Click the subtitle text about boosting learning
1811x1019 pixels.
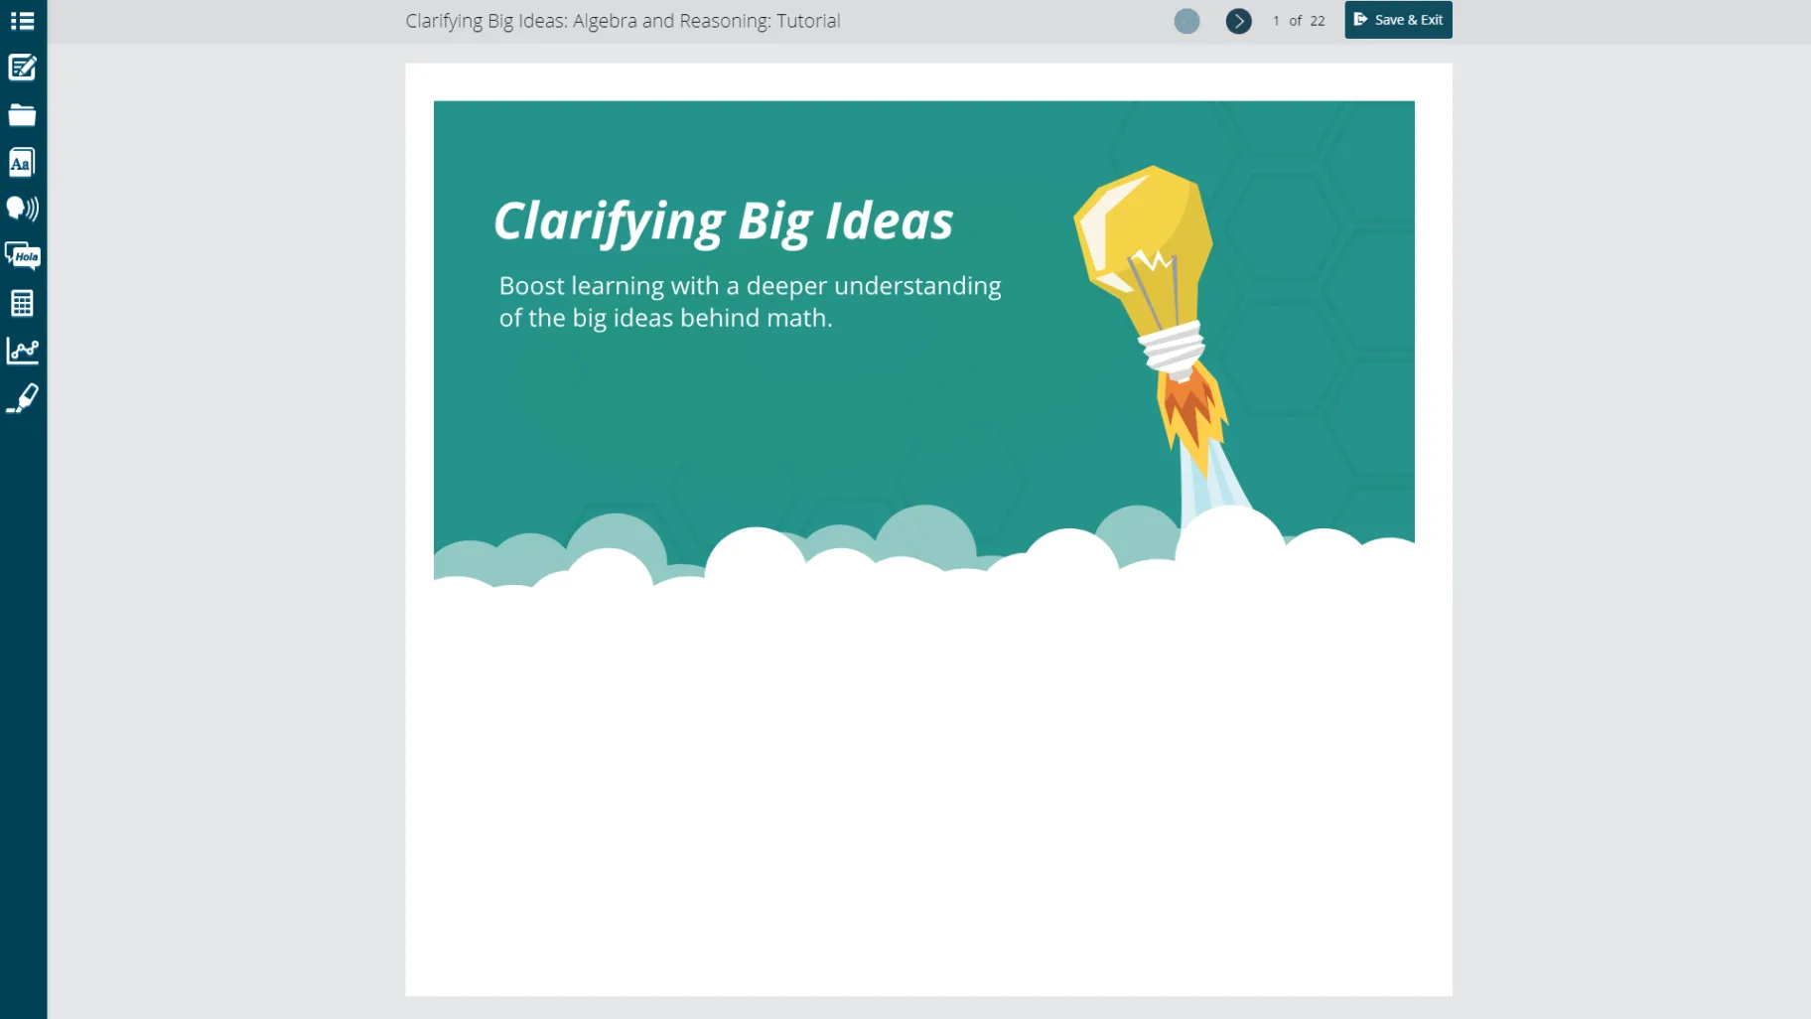point(750,302)
